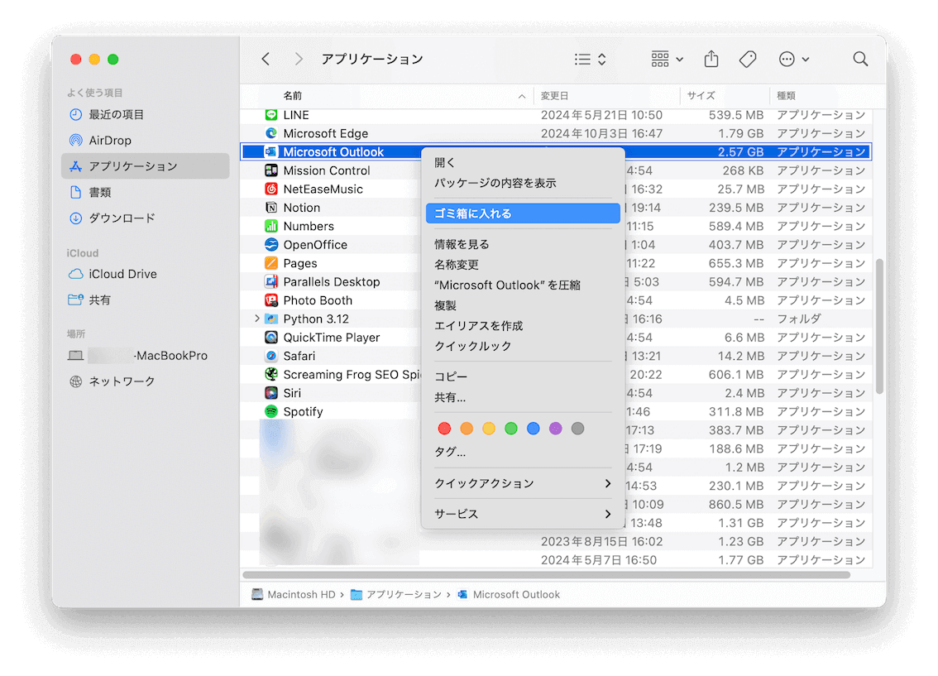Apply the red tag color
The width and height of the screenshot is (938, 676).
444,429
